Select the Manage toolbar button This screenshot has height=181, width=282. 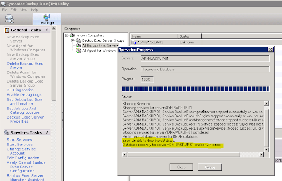pyautogui.click(x=47, y=19)
